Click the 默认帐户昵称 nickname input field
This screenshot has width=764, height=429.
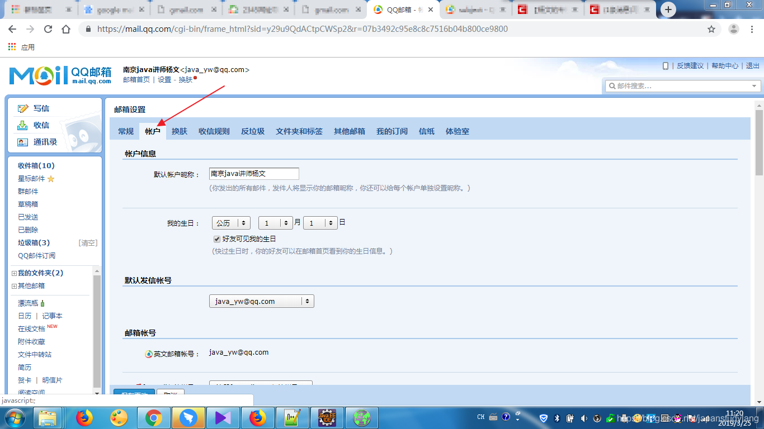(254, 174)
